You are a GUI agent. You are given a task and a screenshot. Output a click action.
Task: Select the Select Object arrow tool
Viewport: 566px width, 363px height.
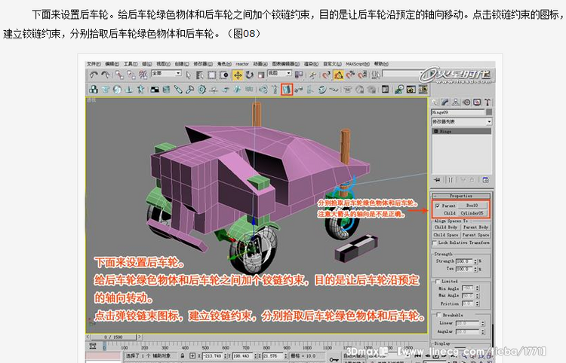tap(189, 75)
